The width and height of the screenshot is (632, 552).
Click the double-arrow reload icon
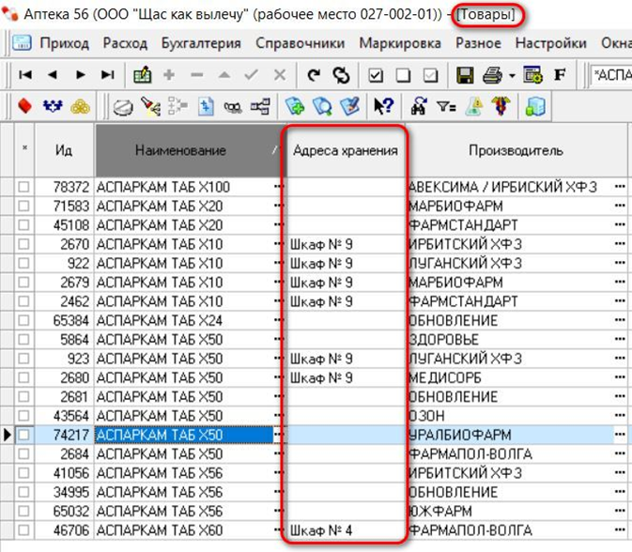coord(342,75)
